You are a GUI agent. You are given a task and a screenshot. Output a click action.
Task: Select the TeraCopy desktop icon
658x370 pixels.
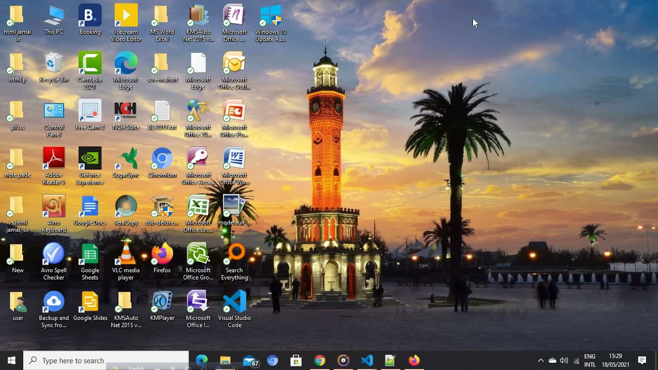(126, 211)
